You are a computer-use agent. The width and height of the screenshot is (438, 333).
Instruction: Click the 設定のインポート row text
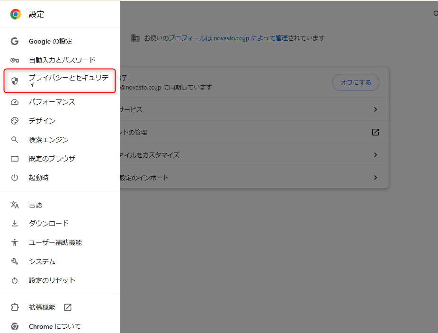coord(144,178)
